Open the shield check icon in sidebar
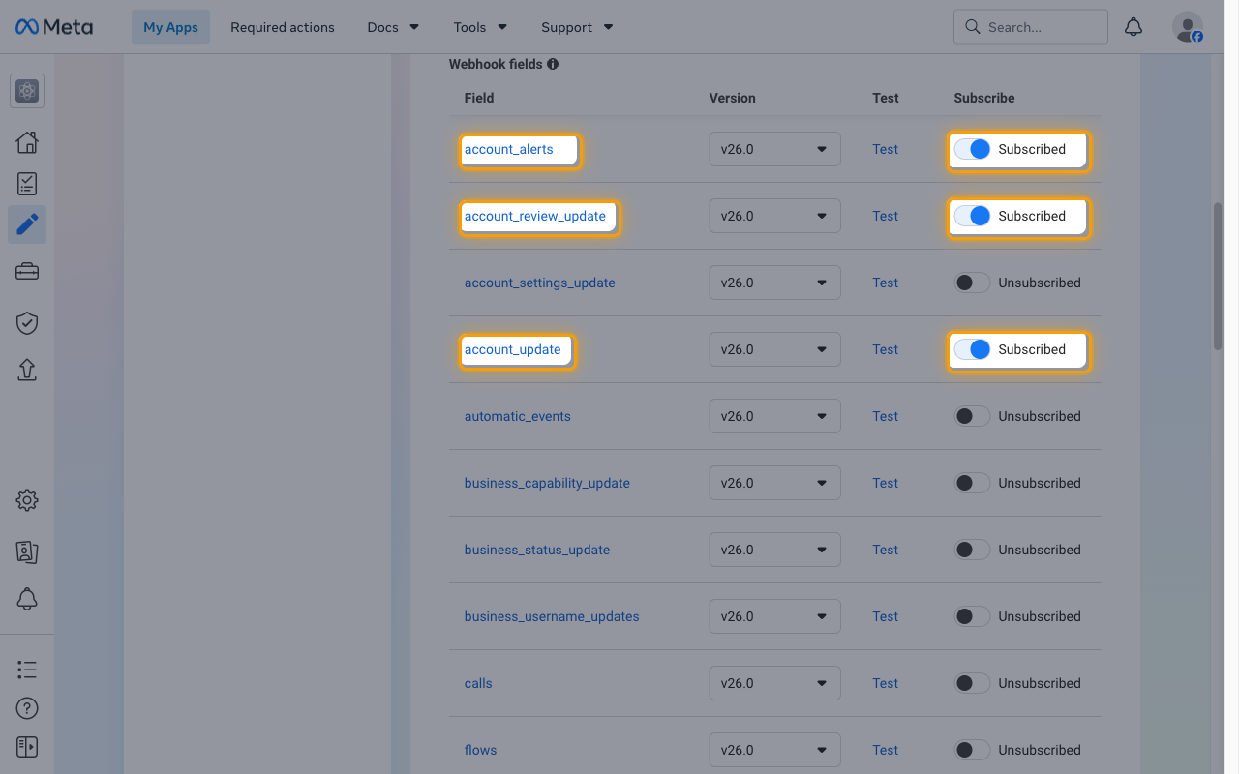This screenshot has height=774, width=1239. pos(27,322)
